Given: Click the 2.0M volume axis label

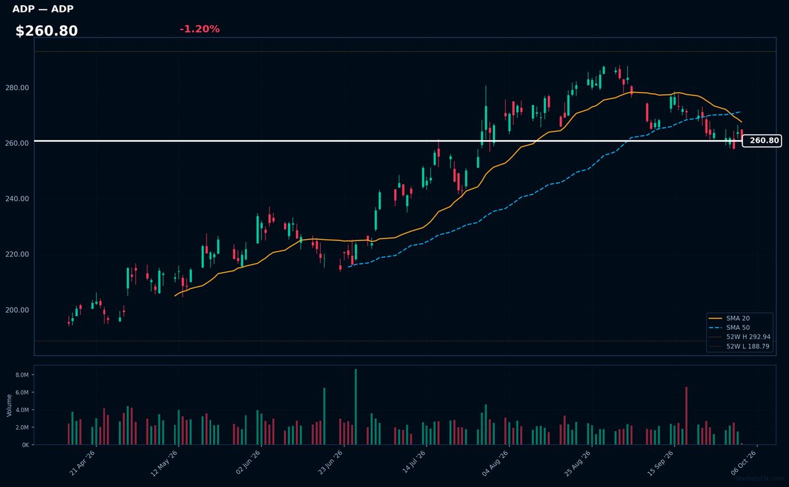Looking at the screenshot, I should 22,428.
